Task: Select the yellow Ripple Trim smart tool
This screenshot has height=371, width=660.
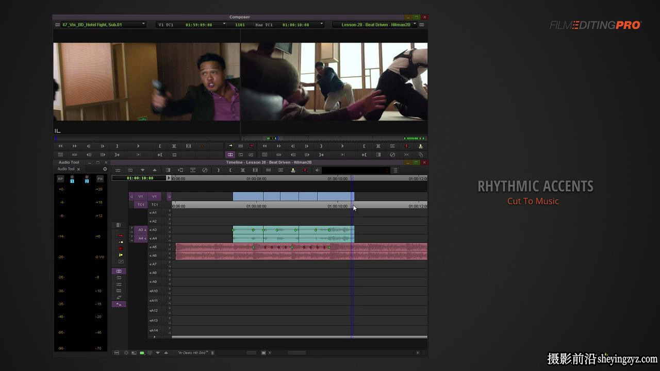Action: click(x=121, y=255)
